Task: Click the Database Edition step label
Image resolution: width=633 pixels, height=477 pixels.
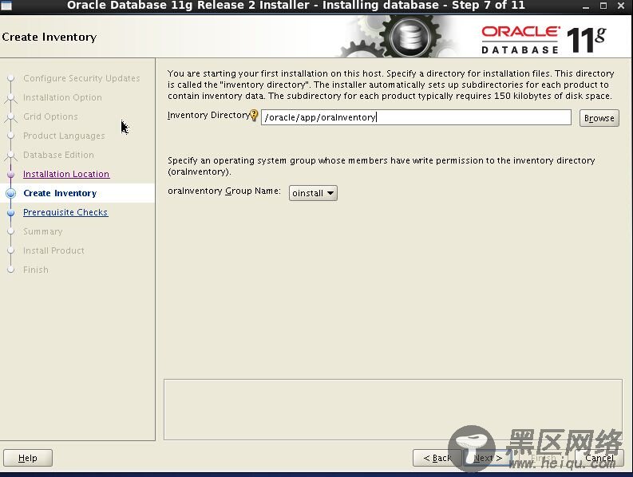Action: tap(58, 155)
